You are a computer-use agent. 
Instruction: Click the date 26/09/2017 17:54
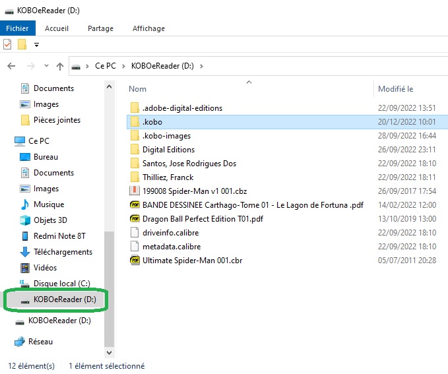point(407,191)
